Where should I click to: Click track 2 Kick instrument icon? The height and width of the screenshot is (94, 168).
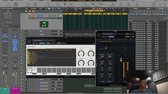(26, 31)
